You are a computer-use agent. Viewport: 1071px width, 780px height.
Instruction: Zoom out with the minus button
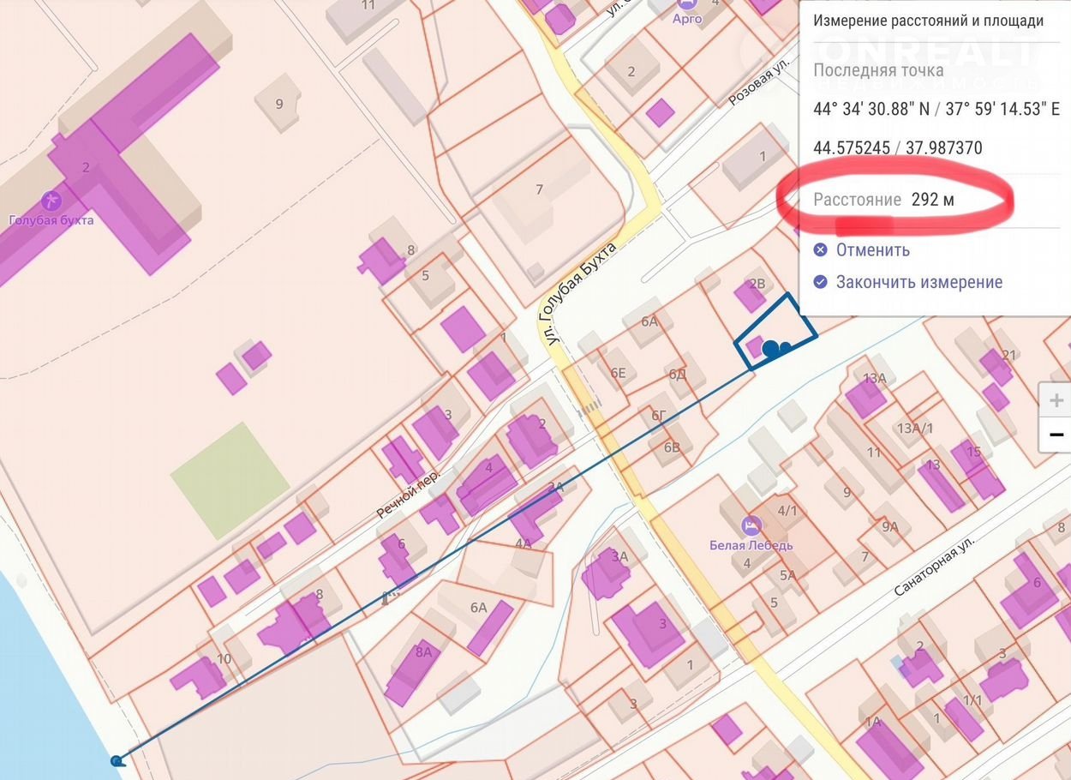point(1056,435)
